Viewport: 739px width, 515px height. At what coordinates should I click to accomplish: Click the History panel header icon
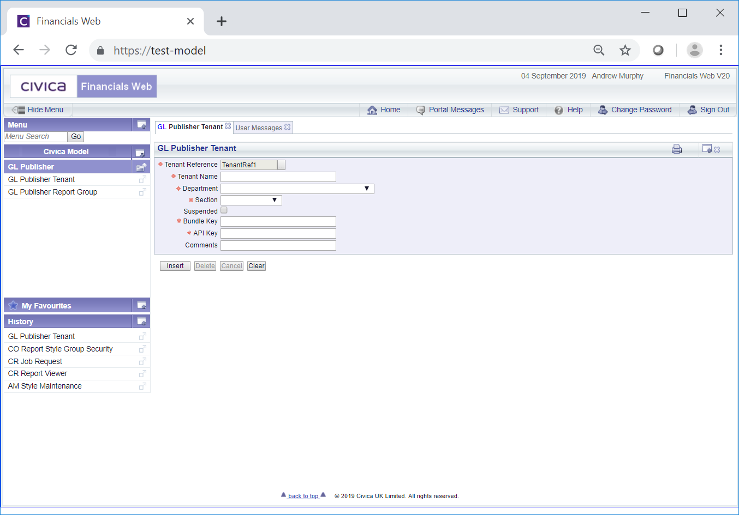141,322
